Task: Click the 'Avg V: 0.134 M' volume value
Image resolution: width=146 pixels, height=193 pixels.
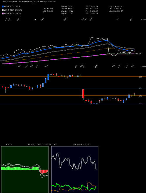Action: click(x=116, y=6)
